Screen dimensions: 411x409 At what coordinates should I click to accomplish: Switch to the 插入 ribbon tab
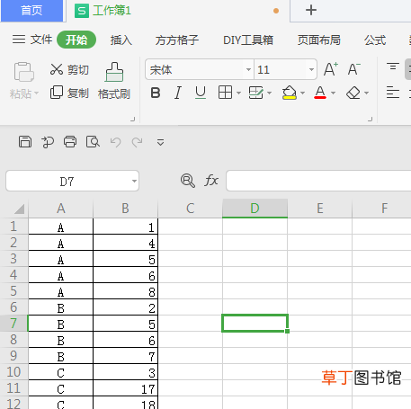pyautogui.click(x=121, y=40)
